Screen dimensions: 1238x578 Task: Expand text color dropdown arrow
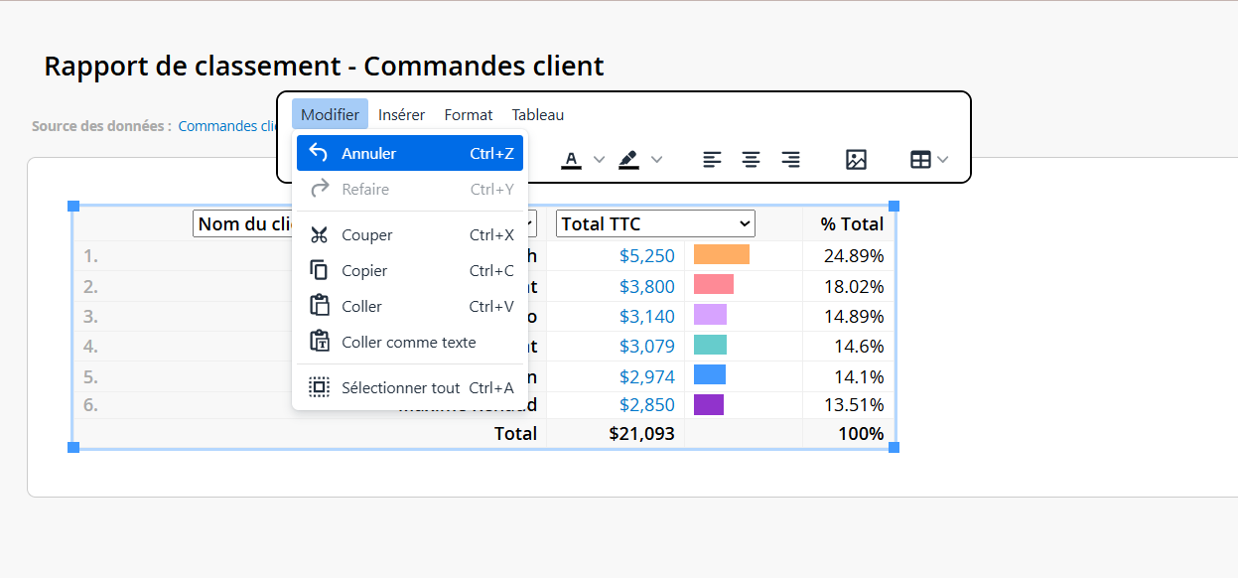tap(599, 159)
